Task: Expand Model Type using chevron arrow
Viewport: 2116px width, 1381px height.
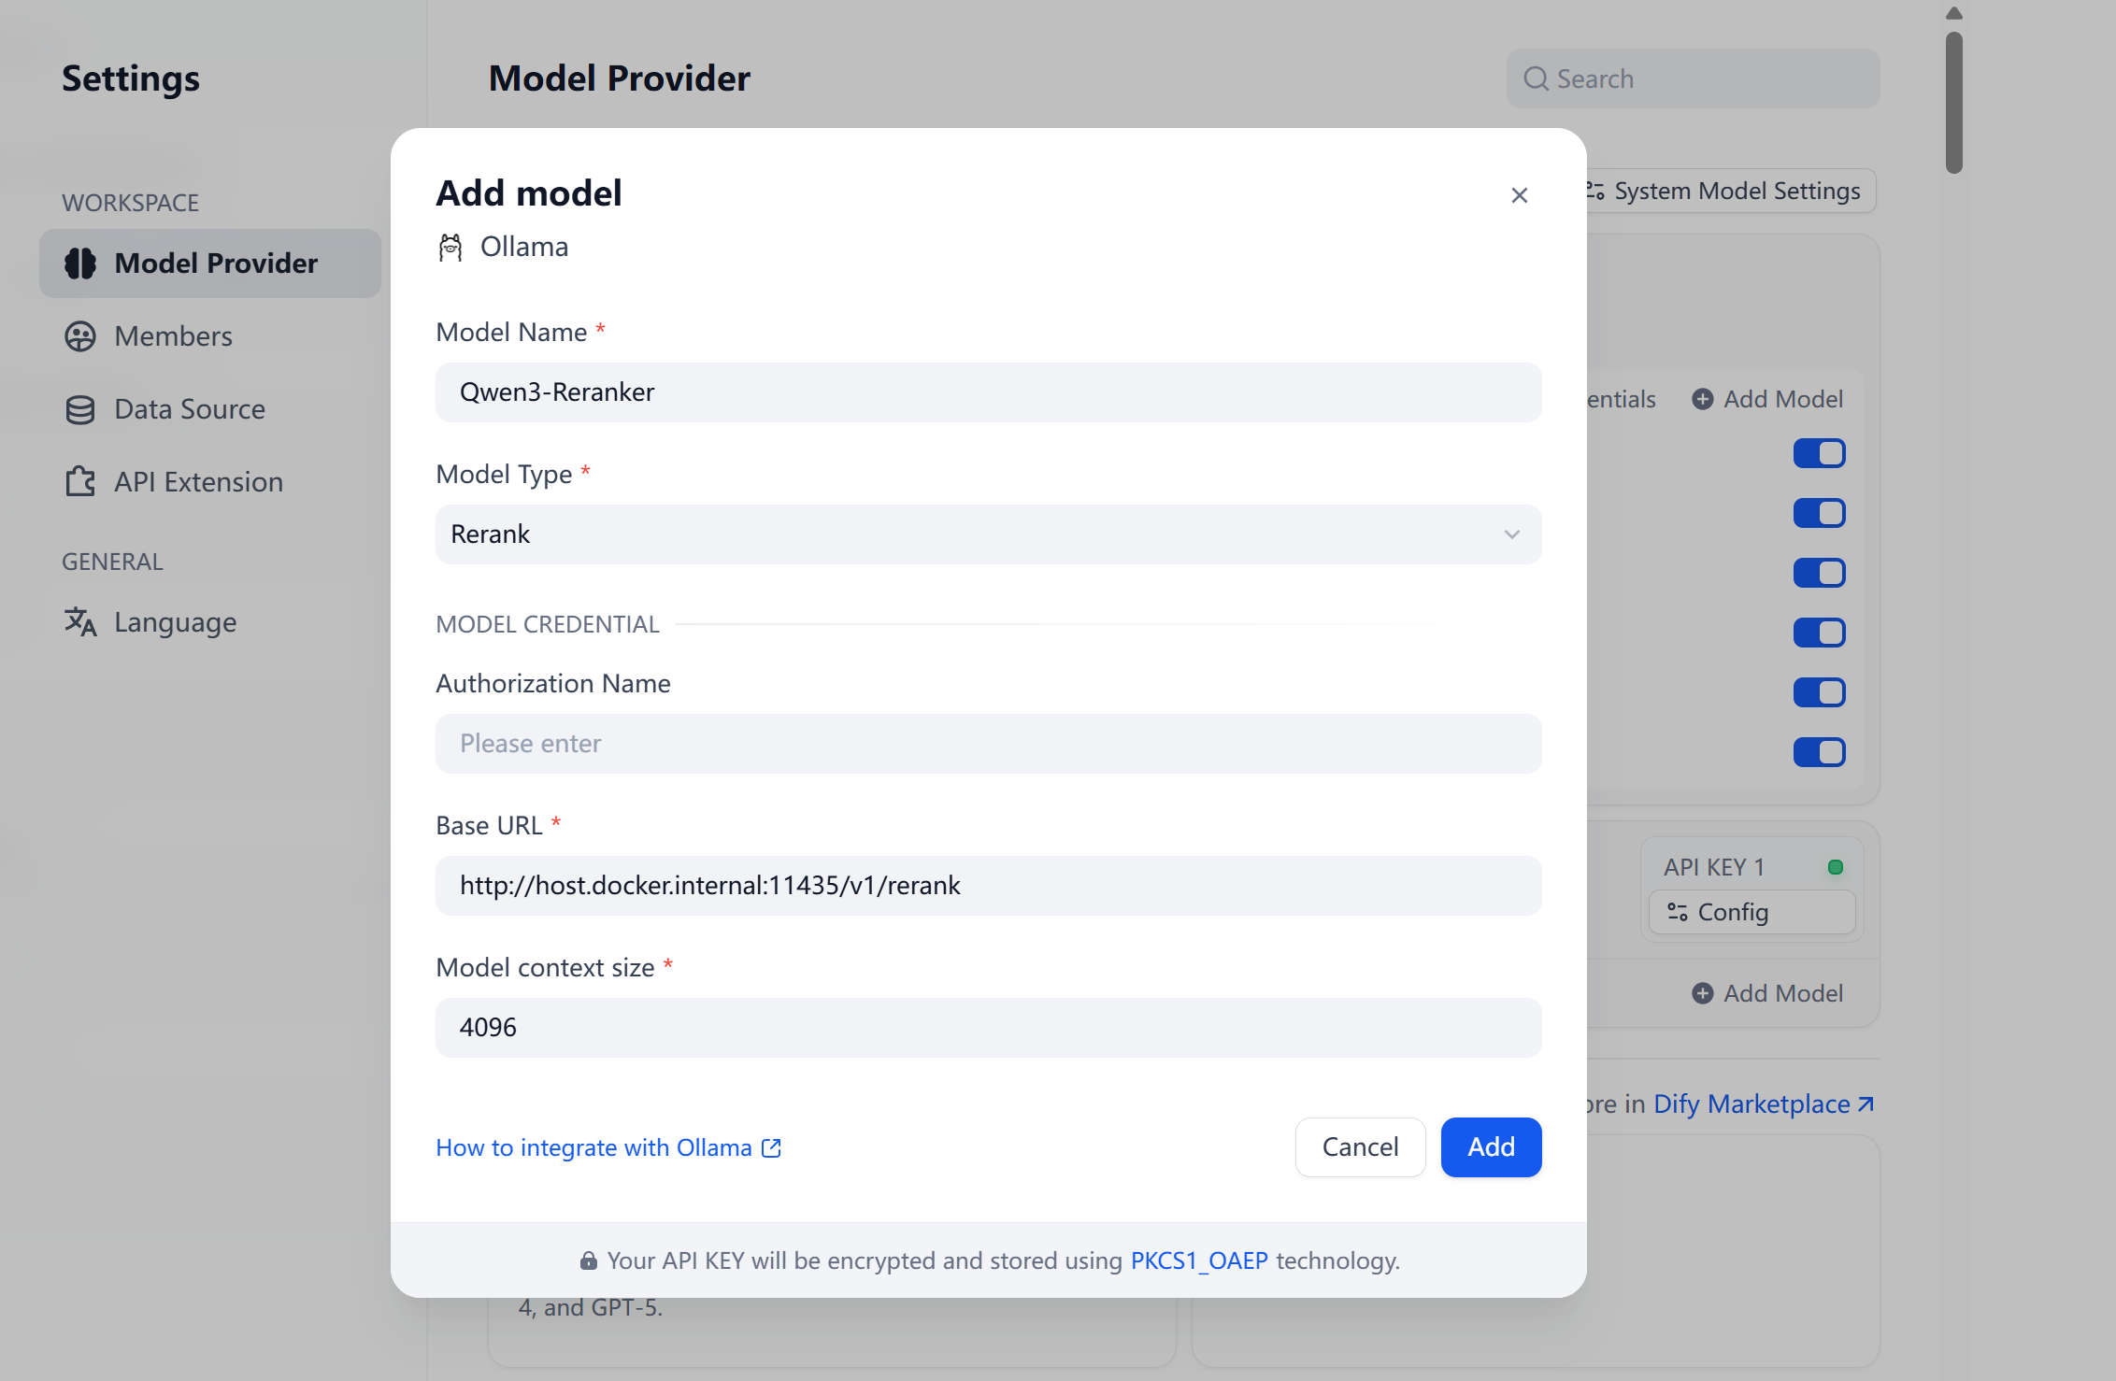Action: tap(1511, 534)
